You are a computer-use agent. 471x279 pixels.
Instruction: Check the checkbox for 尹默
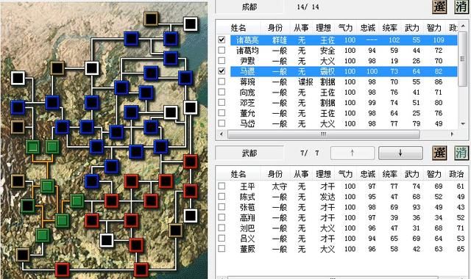pyautogui.click(x=222, y=60)
